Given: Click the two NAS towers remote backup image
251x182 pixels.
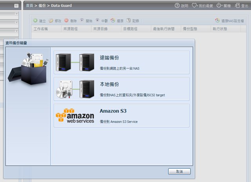Looking at the screenshot, I should (x=75, y=62).
